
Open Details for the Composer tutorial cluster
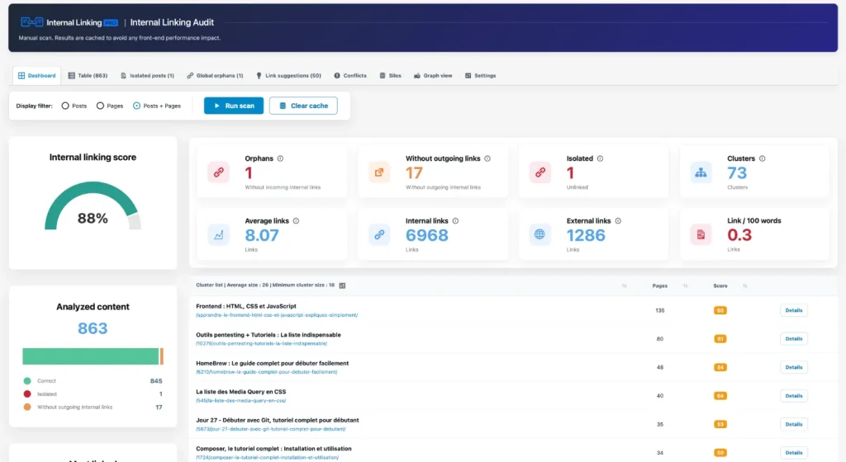click(x=794, y=453)
